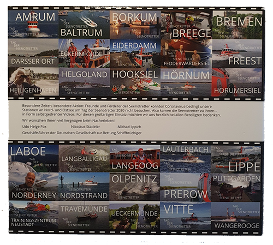Image resolution: width=273 pixels, height=245 pixels.
Task: Select the AMRUM station thumbnail
Action: click(x=33, y=25)
